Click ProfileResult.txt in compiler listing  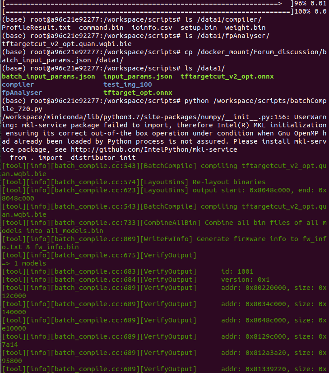point(37,28)
